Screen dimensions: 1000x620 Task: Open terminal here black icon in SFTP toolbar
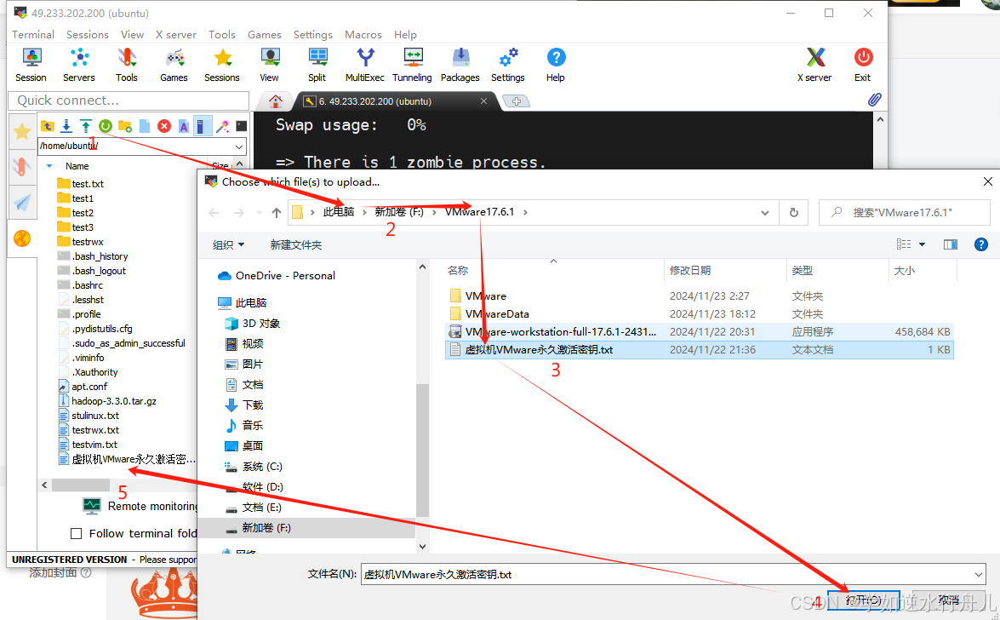(241, 126)
